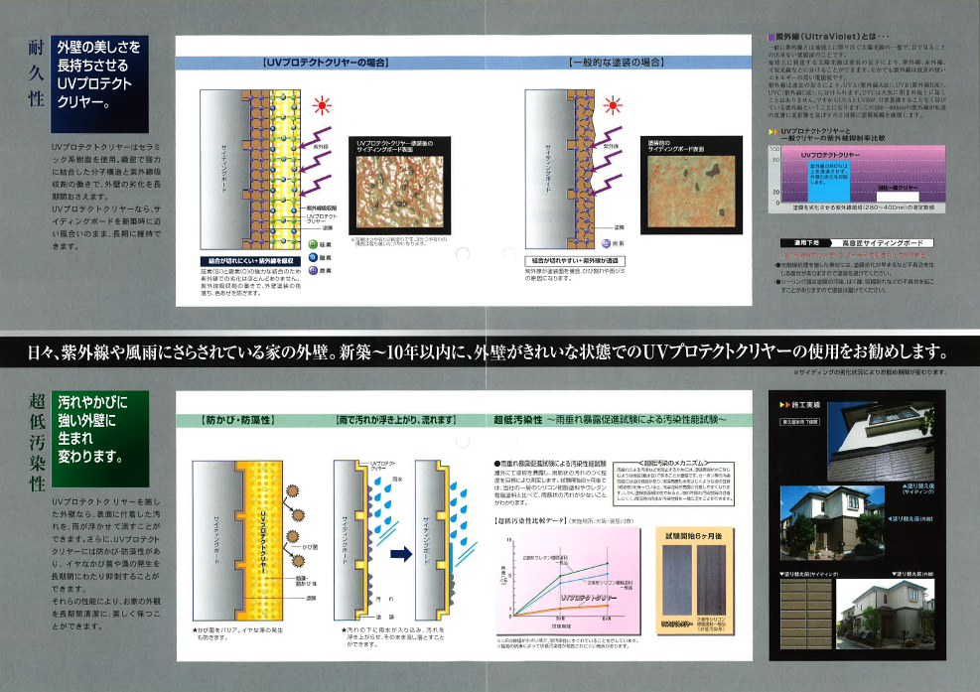Click the heading 超低汚染性 ～雨垂れ暴露促進試験
This screenshot has width=980, height=692.
[610, 420]
